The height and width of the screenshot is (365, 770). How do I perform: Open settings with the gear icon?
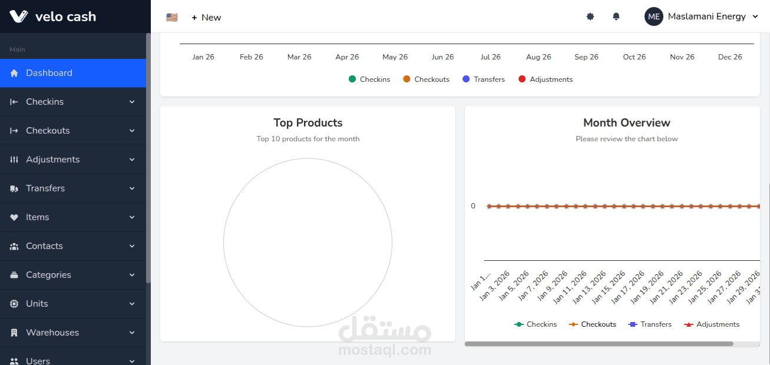[x=590, y=16]
